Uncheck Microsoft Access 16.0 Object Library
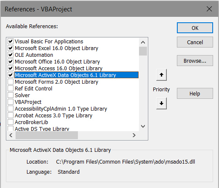Image resolution: width=219 pixels, height=188 pixels. pyautogui.click(x=11, y=68)
